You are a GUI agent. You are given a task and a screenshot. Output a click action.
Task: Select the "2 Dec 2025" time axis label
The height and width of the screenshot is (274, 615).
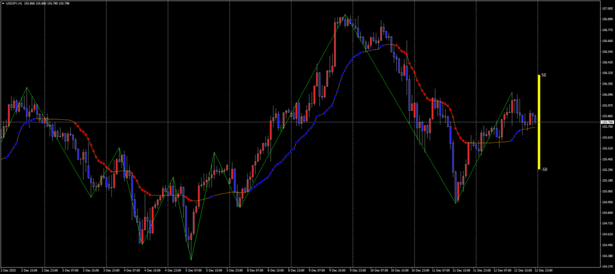click(x=8, y=270)
